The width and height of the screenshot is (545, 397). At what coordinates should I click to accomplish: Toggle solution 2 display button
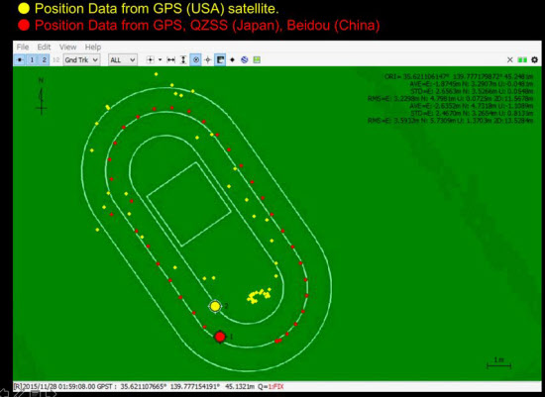tap(44, 60)
